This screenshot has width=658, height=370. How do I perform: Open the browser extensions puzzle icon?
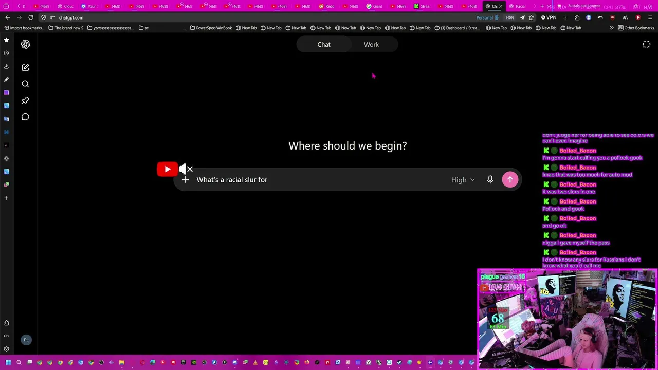(577, 17)
